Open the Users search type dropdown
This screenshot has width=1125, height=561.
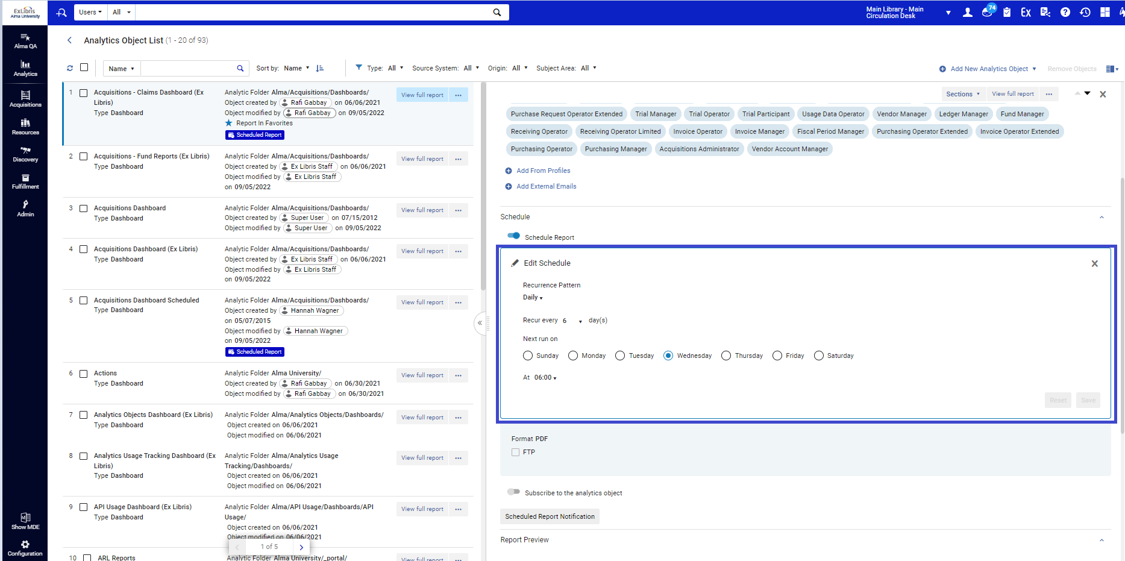[91, 12]
